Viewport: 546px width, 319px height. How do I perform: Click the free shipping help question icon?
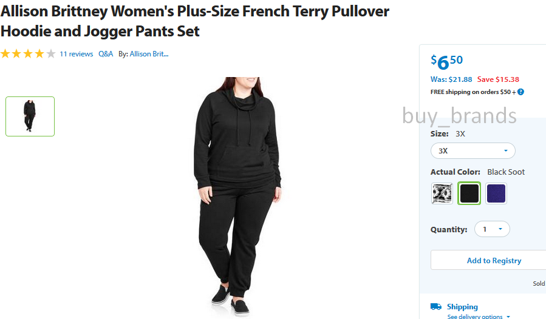(520, 92)
